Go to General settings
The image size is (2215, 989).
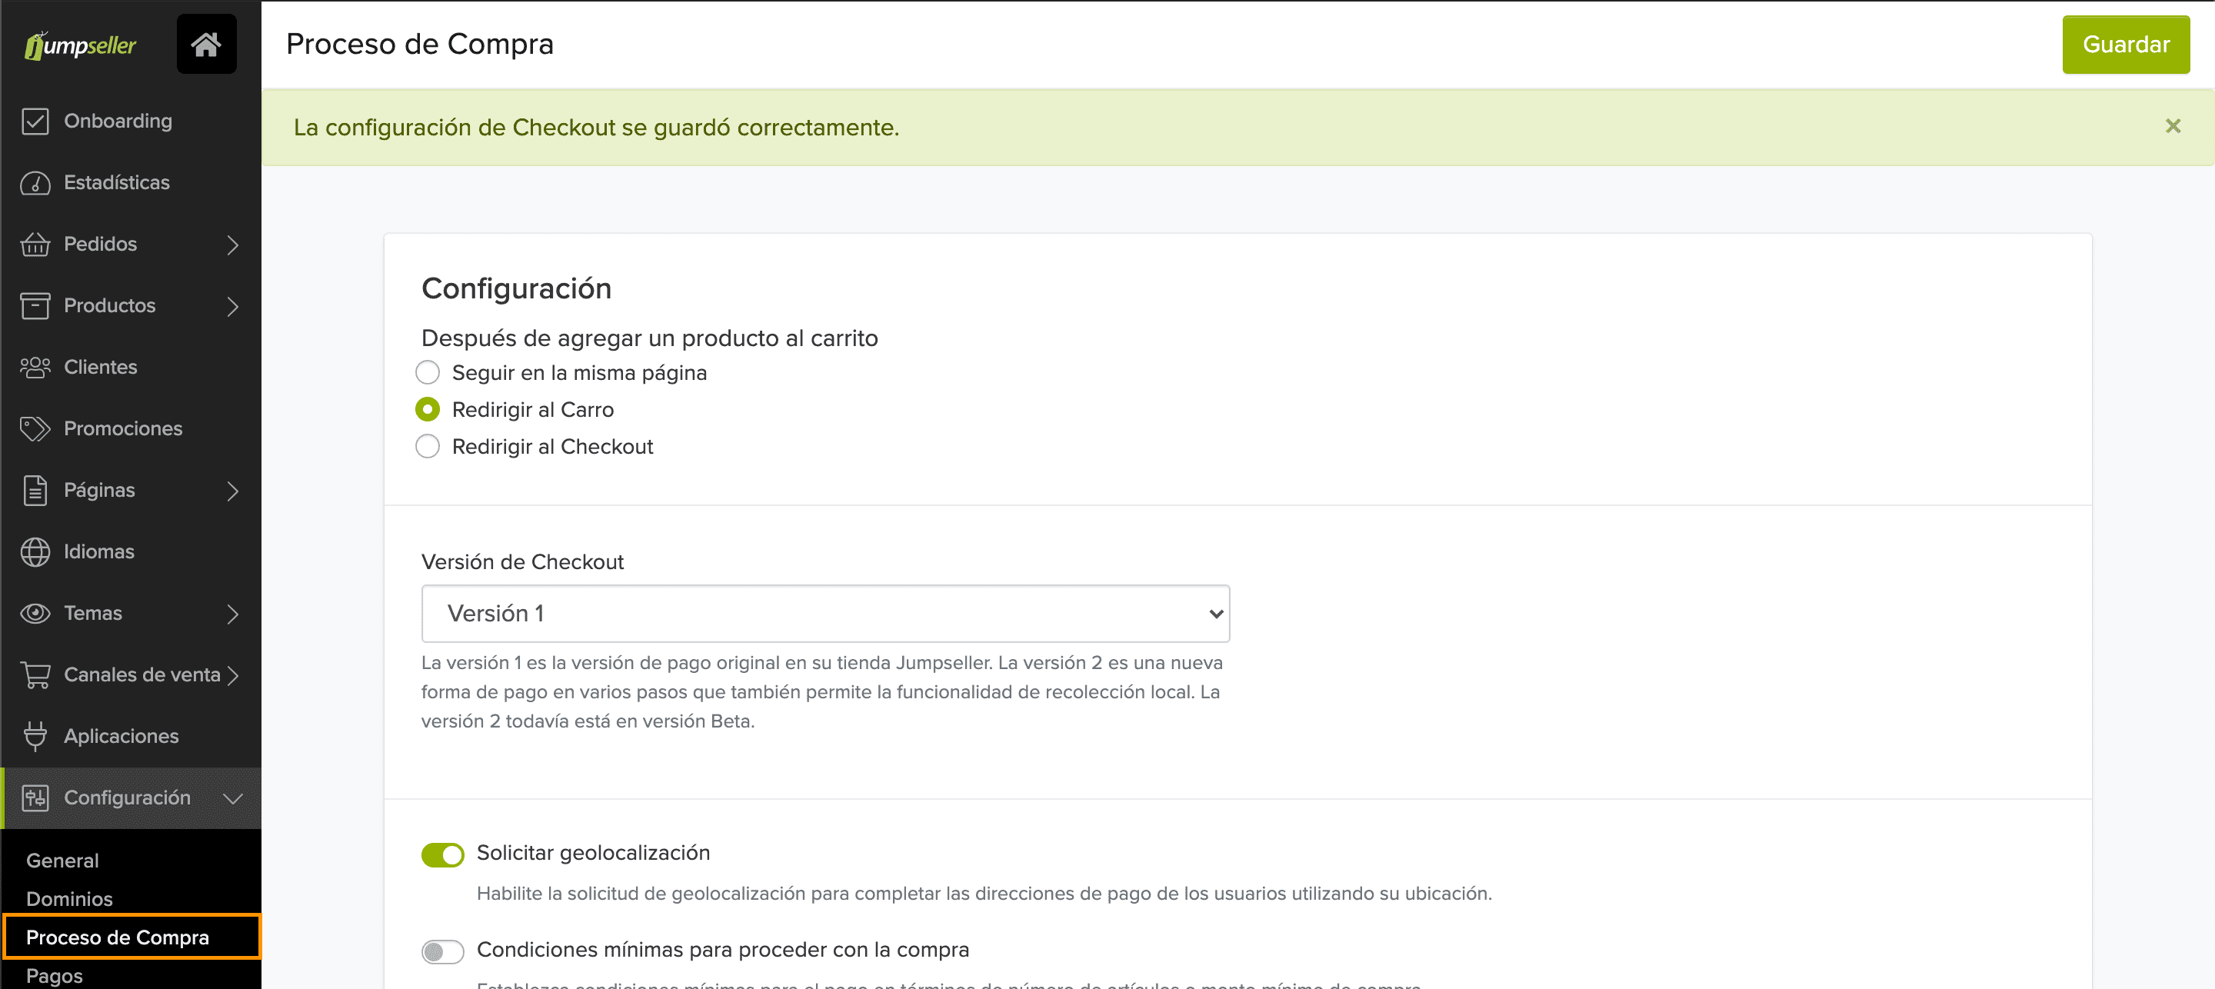(x=63, y=860)
